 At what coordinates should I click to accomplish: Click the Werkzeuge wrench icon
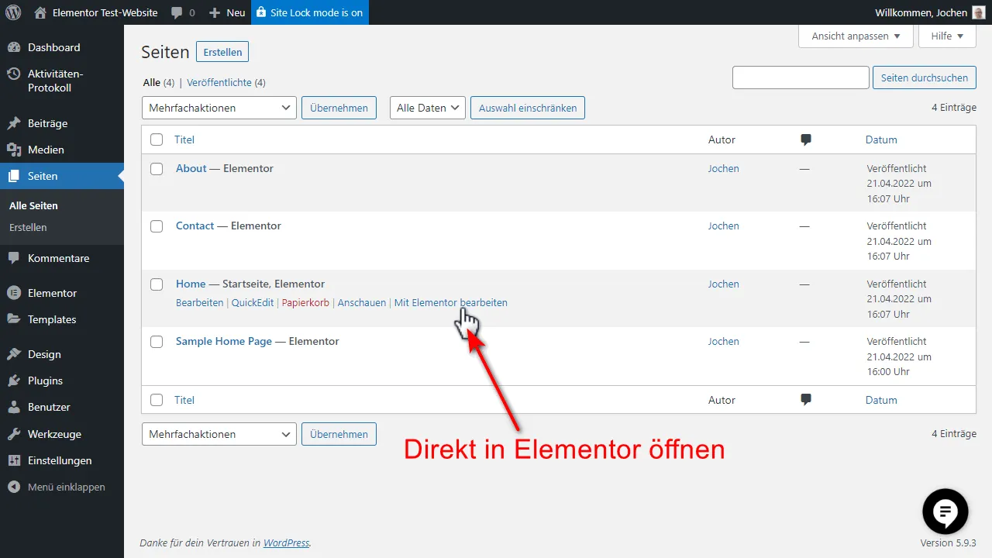[x=14, y=434]
